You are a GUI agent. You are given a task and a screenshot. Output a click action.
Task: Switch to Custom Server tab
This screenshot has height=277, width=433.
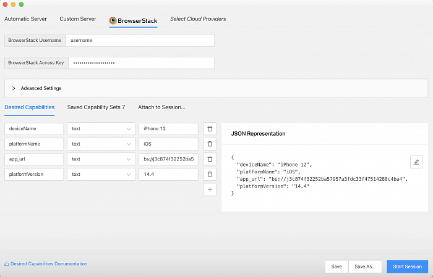[78, 19]
